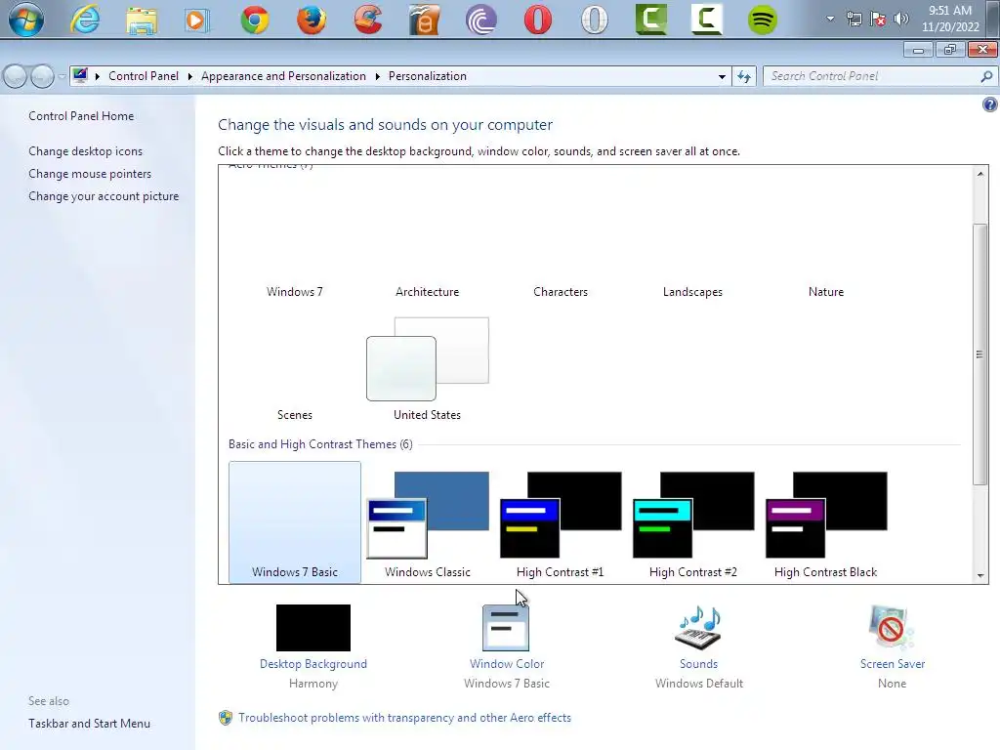
Task: Open the green Camtasia taskbar icon
Action: pos(651,20)
